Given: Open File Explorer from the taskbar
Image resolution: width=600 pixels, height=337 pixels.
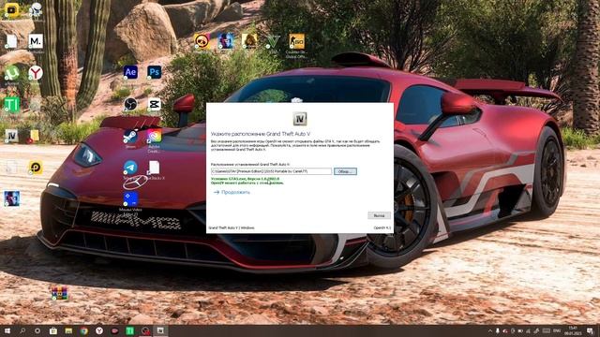Looking at the screenshot, I should pyautogui.click(x=68, y=330).
